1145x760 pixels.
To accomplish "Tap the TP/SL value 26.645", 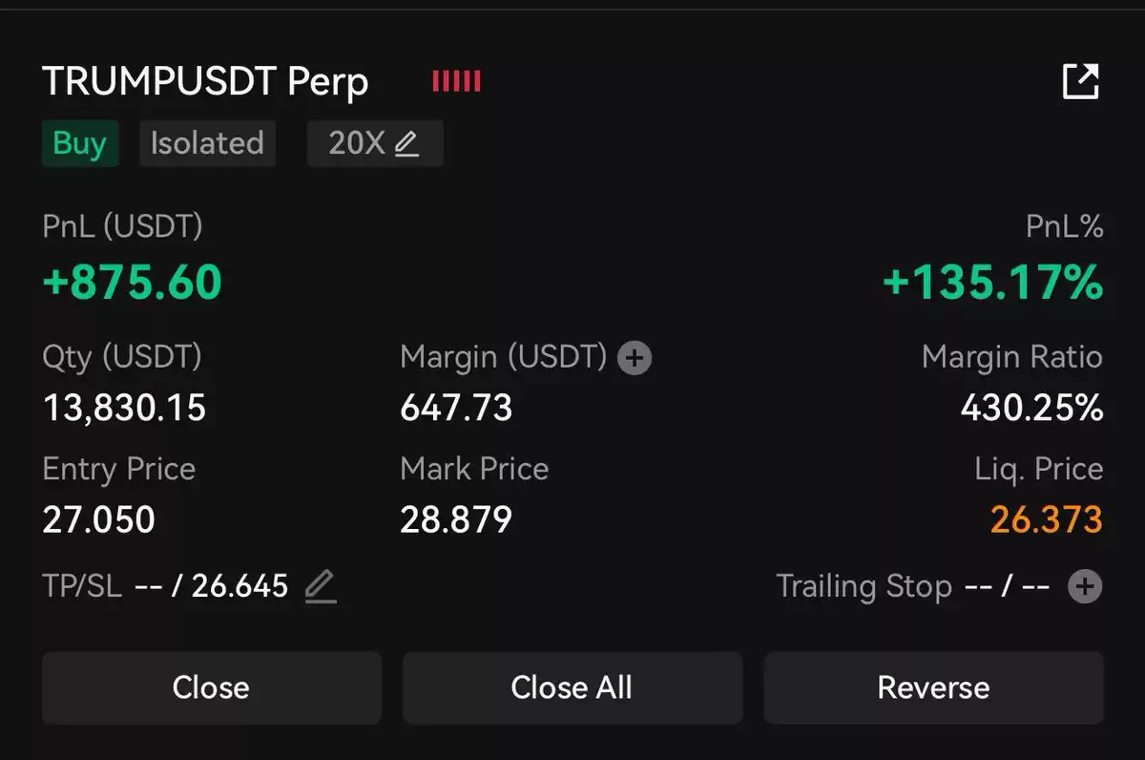I will click(x=239, y=586).
